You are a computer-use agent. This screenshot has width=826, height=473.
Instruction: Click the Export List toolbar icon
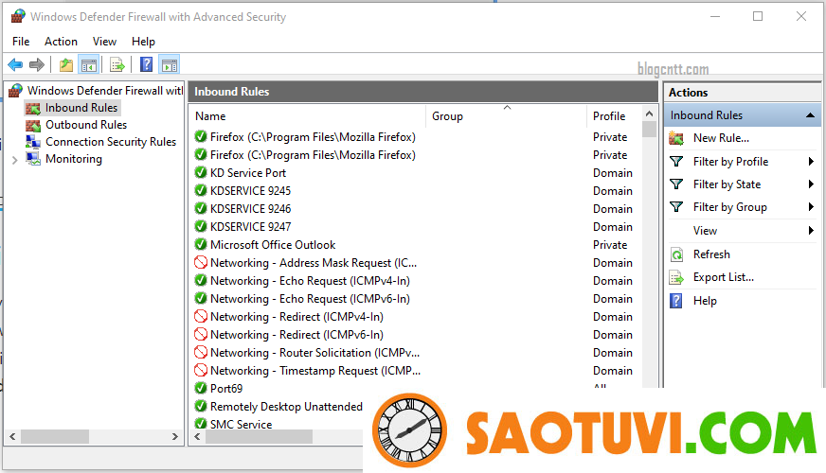click(x=117, y=65)
